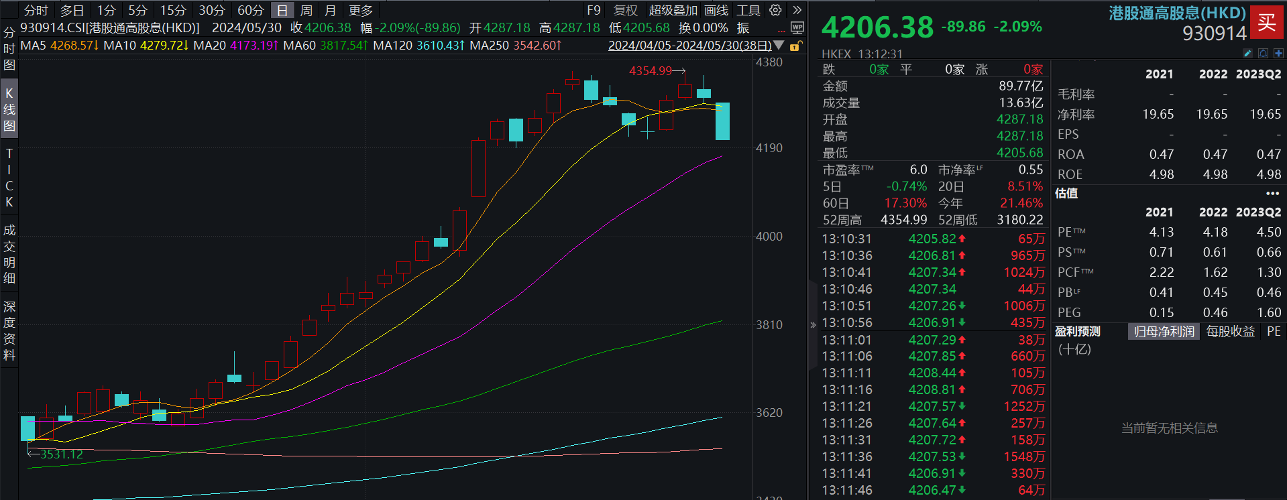Viewport: 1287px width, 500px height.
Task: Click the F9 deep data button
Action: [x=594, y=10]
